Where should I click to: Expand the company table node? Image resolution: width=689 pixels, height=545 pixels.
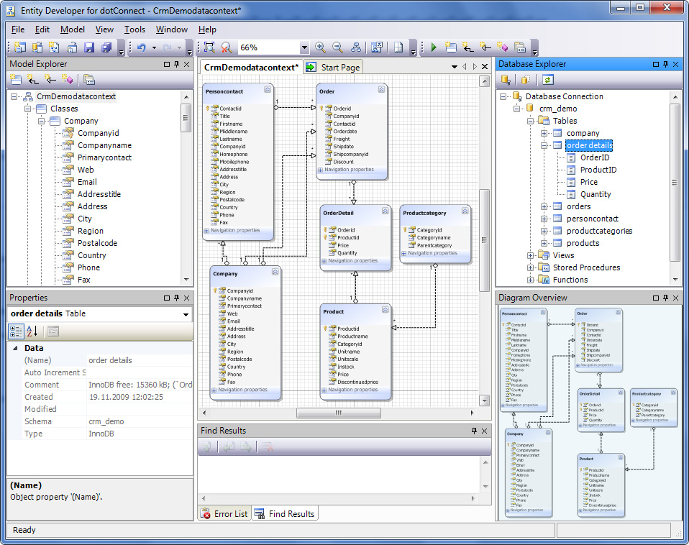point(544,133)
